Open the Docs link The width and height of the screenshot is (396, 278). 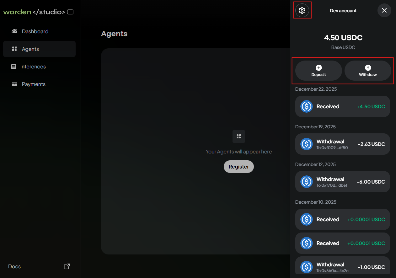point(14,266)
